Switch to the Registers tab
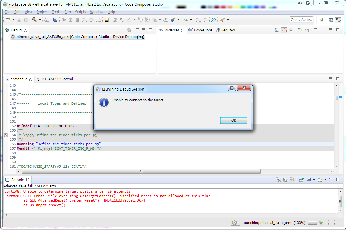 tap(226, 30)
